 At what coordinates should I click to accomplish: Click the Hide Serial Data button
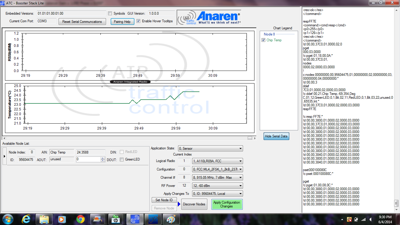[x=276, y=136]
